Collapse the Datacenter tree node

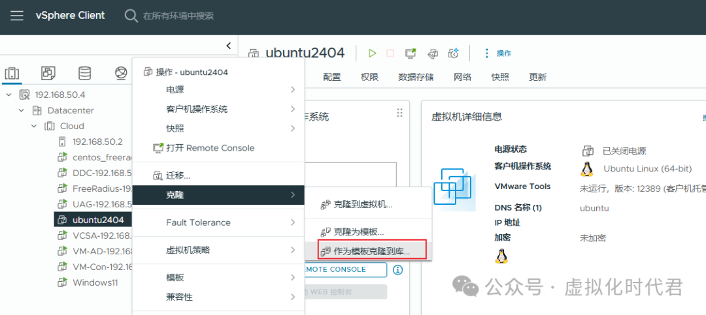22,110
